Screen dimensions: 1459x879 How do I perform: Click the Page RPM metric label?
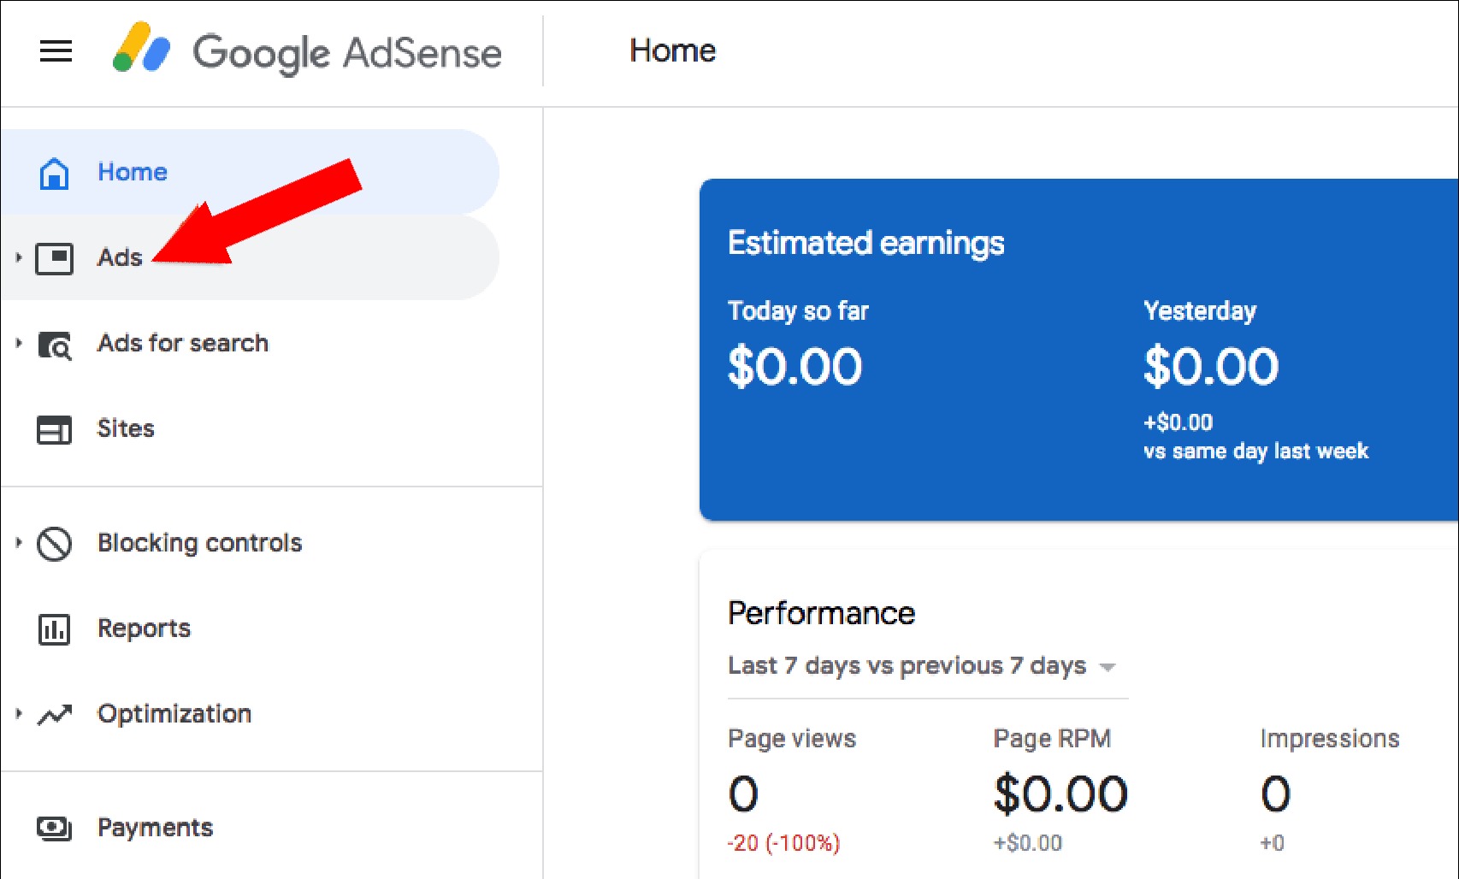1052,739
